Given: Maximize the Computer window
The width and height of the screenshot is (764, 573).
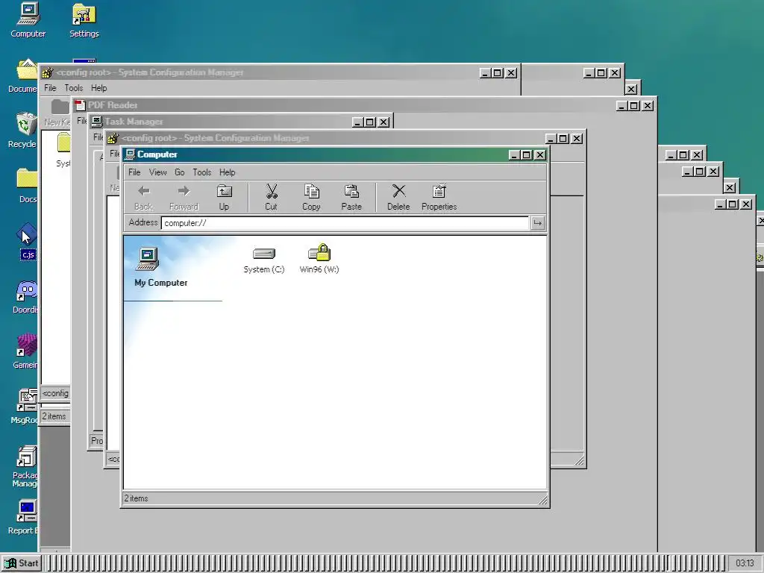Looking at the screenshot, I should tap(526, 155).
